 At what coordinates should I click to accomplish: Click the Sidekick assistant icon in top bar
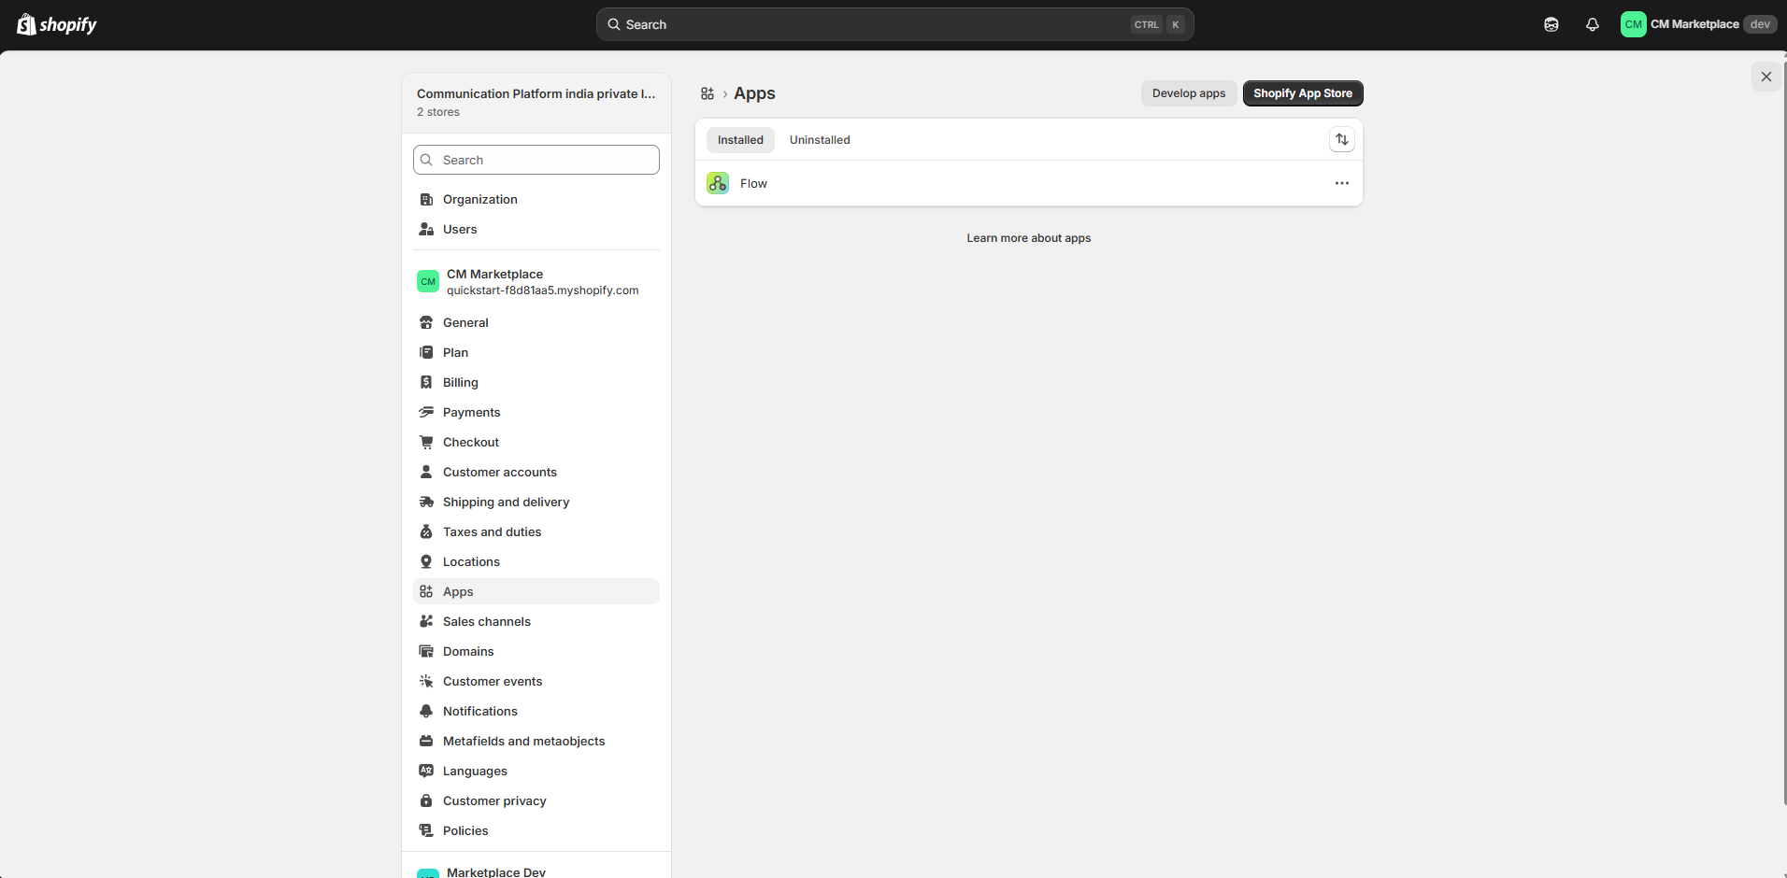[1551, 24]
